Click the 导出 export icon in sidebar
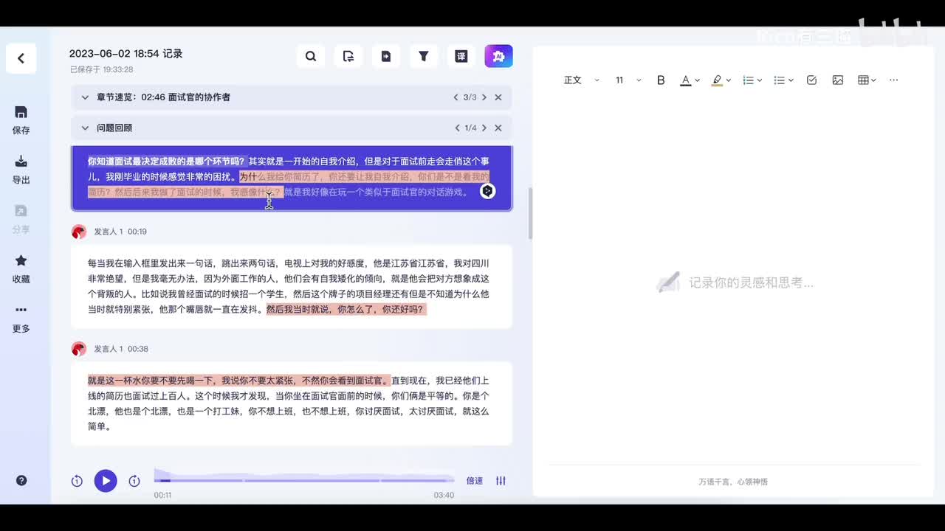945x531 pixels. click(x=21, y=162)
